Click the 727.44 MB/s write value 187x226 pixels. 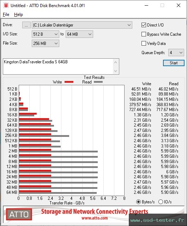[140, 110]
